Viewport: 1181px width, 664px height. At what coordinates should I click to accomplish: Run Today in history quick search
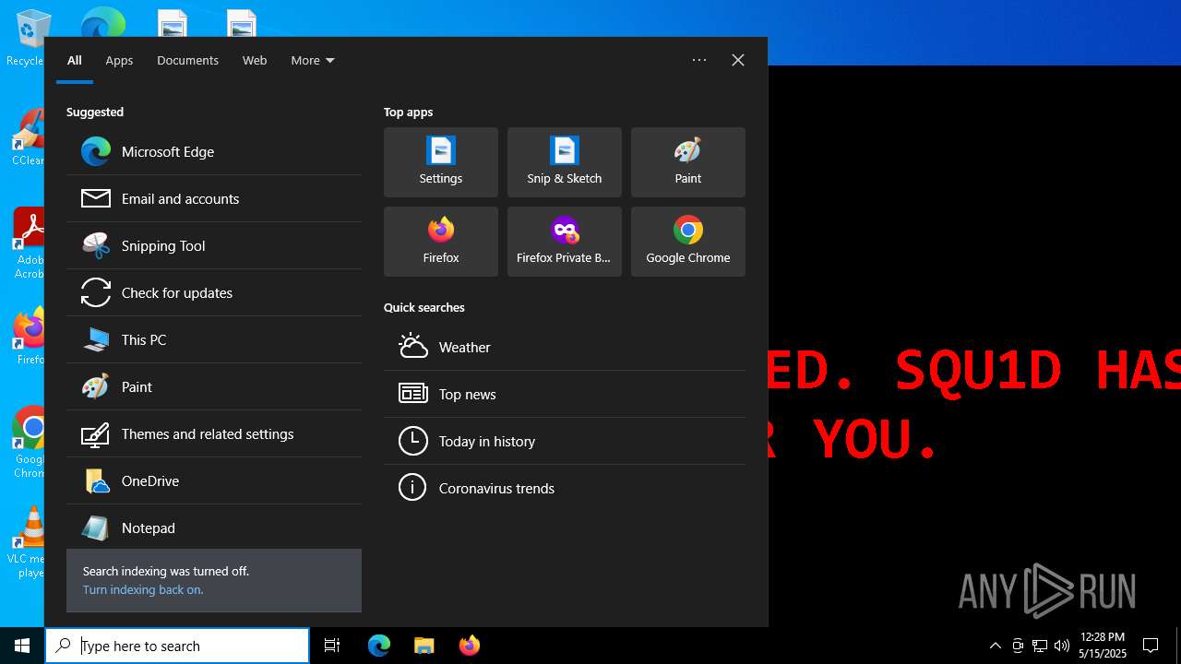[565, 441]
